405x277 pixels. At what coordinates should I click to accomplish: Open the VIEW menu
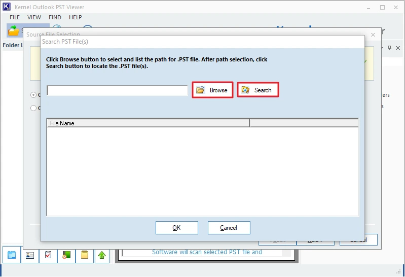pos(34,17)
